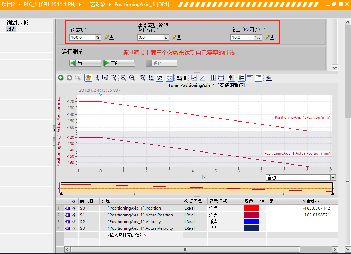
Task: Click the undo zoom back arrow icon
Action: click(61, 78)
